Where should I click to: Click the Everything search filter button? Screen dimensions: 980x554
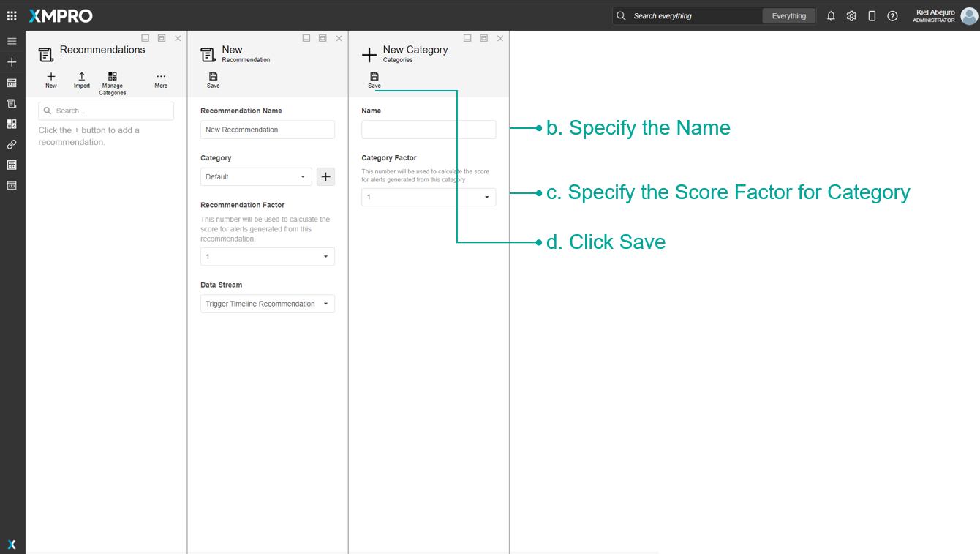click(x=788, y=16)
